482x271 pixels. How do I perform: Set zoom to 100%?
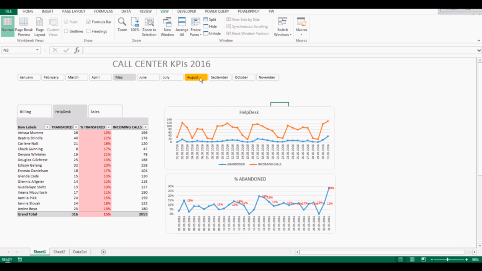[x=135, y=24]
